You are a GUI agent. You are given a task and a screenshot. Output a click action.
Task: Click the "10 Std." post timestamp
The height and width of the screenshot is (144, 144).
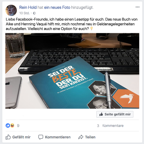(24, 13)
